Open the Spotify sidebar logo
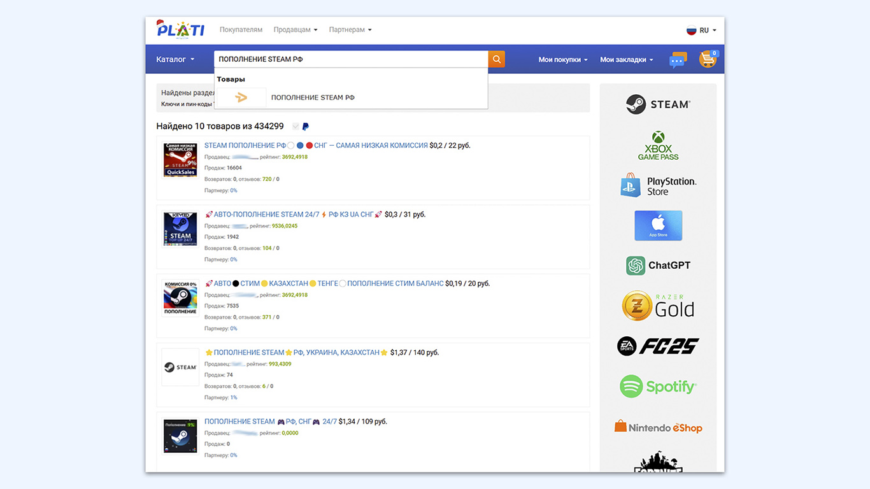The height and width of the screenshot is (489, 870). pyautogui.click(x=658, y=386)
